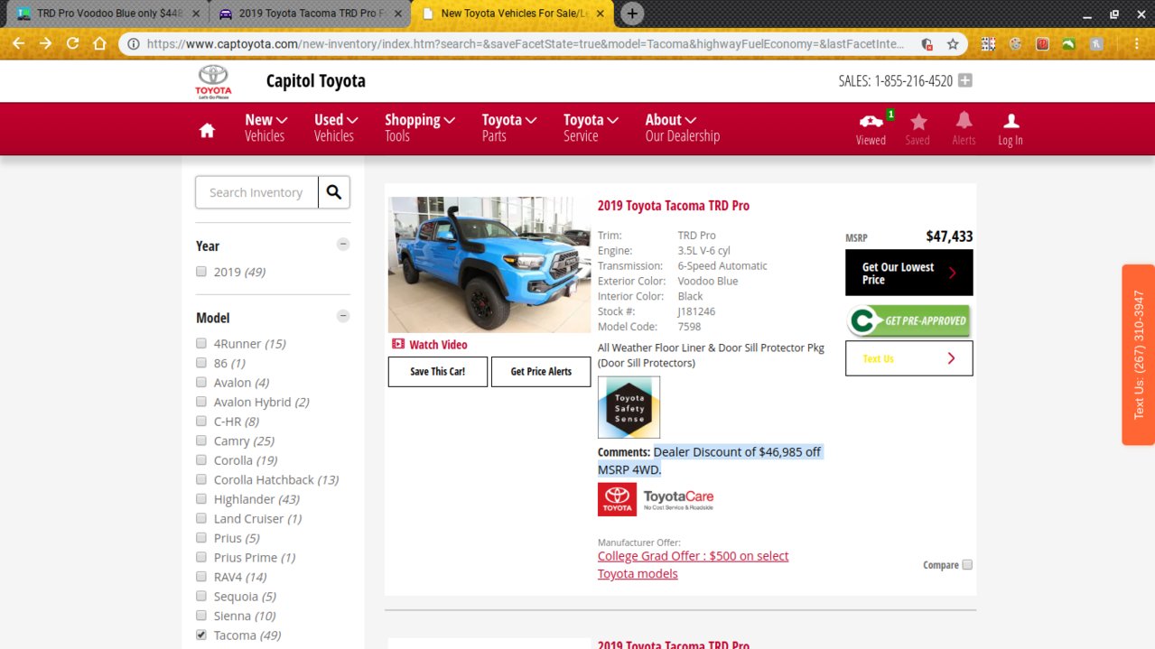Check the 4Runner model filter
Image resolution: width=1155 pixels, height=649 pixels.
[x=201, y=343]
